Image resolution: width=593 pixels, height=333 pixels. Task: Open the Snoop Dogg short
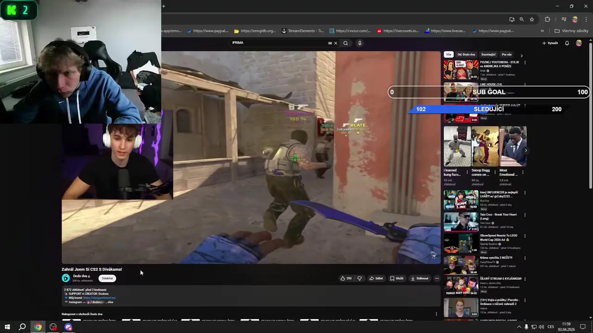[485, 146]
